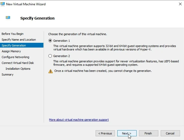The image size is (184, 140).
Task: Go to Connect Virtual Hard Disk step
Action: pyautogui.click(x=17, y=63)
